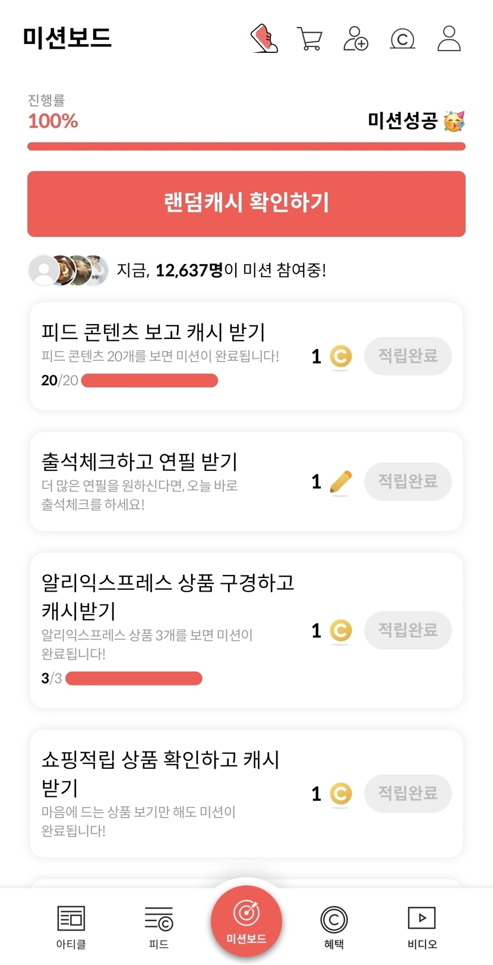493x965 pixels.
Task: Tap the shoe step-counter icon in header
Action: (x=264, y=39)
